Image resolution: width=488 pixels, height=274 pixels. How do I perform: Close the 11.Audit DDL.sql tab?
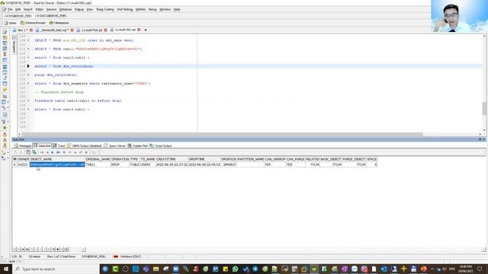pyautogui.click(x=139, y=30)
